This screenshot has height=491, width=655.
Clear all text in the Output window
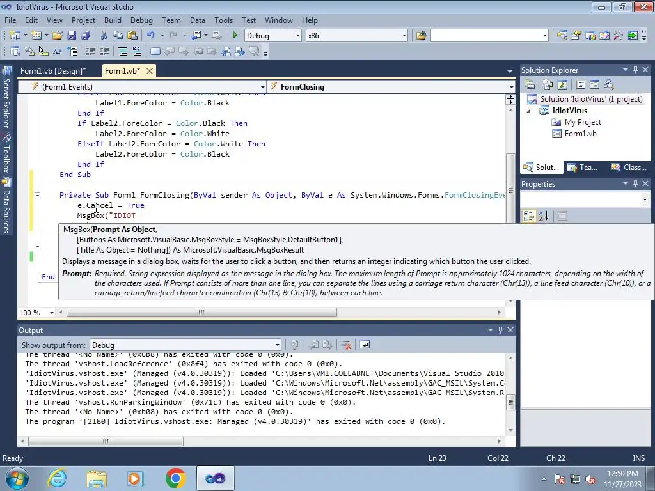click(346, 345)
